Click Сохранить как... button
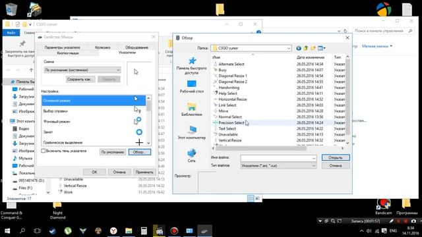The height and width of the screenshot is (237, 422). click(80, 79)
